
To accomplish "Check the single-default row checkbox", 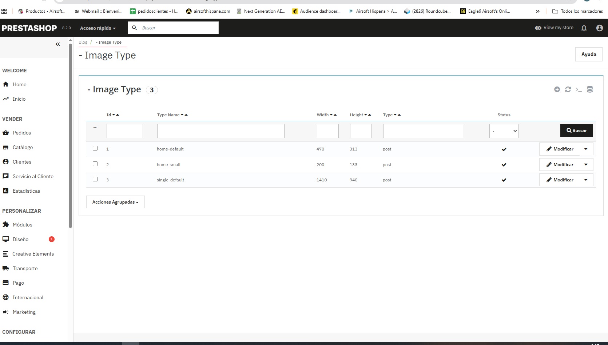I will tap(95, 179).
